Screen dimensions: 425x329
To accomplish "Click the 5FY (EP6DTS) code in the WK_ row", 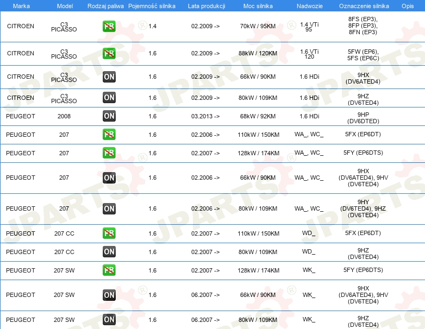I will pyautogui.click(x=363, y=270).
